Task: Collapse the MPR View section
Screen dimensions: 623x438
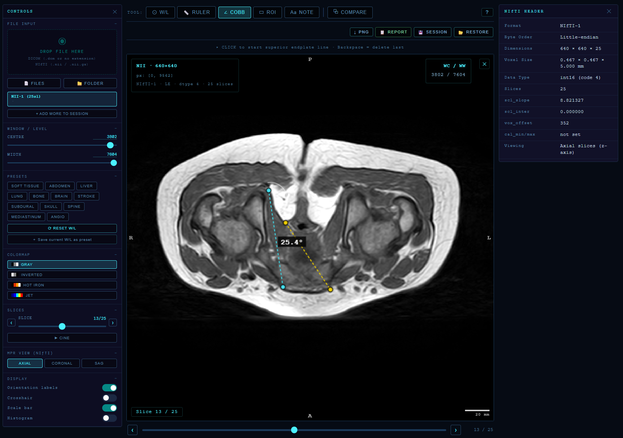Action: click(115, 353)
